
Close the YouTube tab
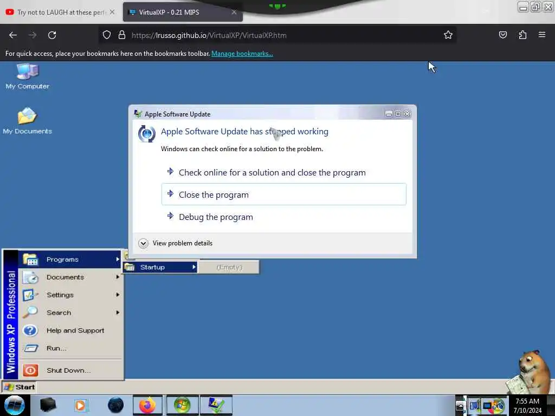tap(112, 12)
